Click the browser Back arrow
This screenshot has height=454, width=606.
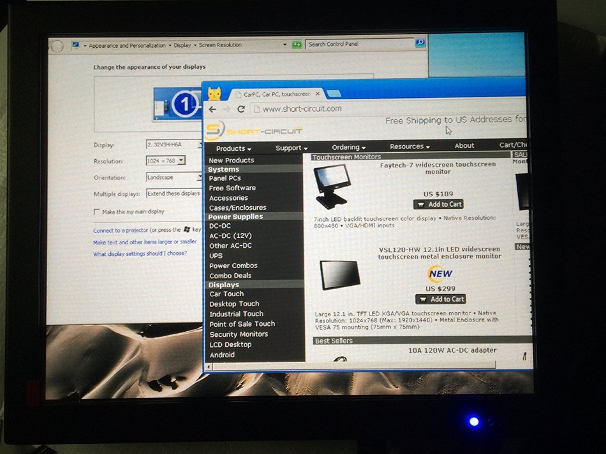(x=212, y=109)
